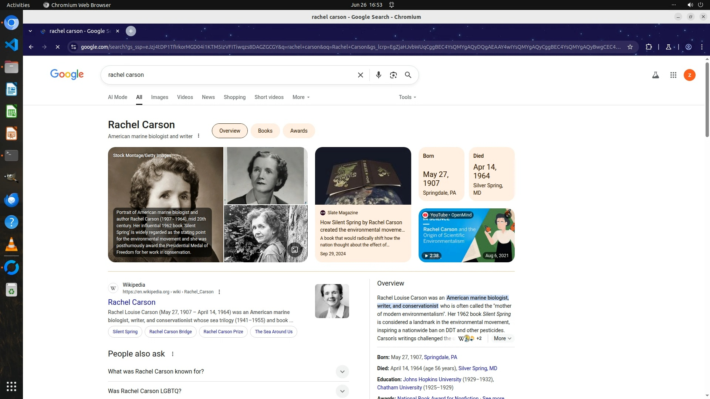This screenshot has width=710, height=399.
Task: Open Chromium extensions puzzle icon
Action: [649, 47]
